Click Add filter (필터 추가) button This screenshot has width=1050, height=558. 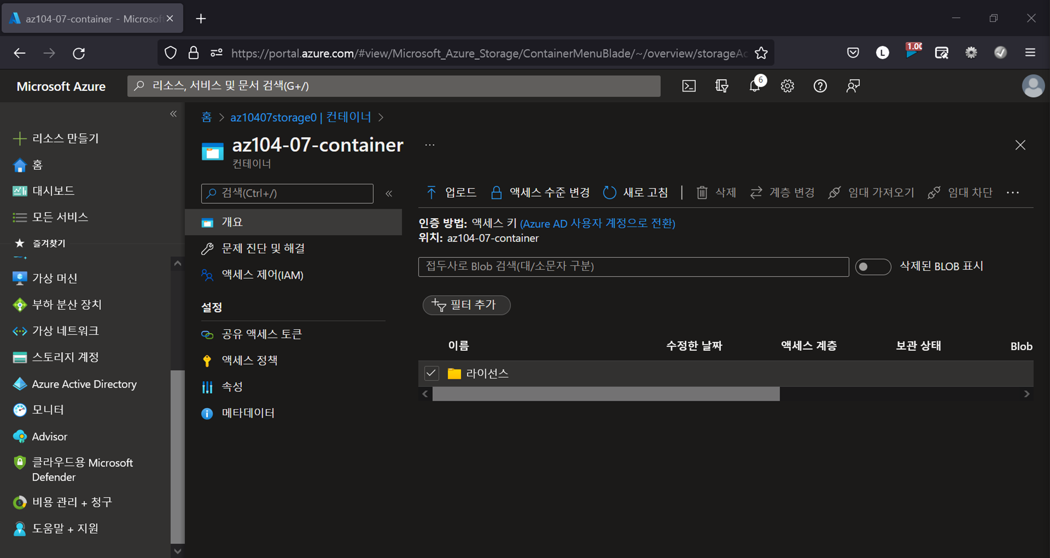pyautogui.click(x=466, y=305)
